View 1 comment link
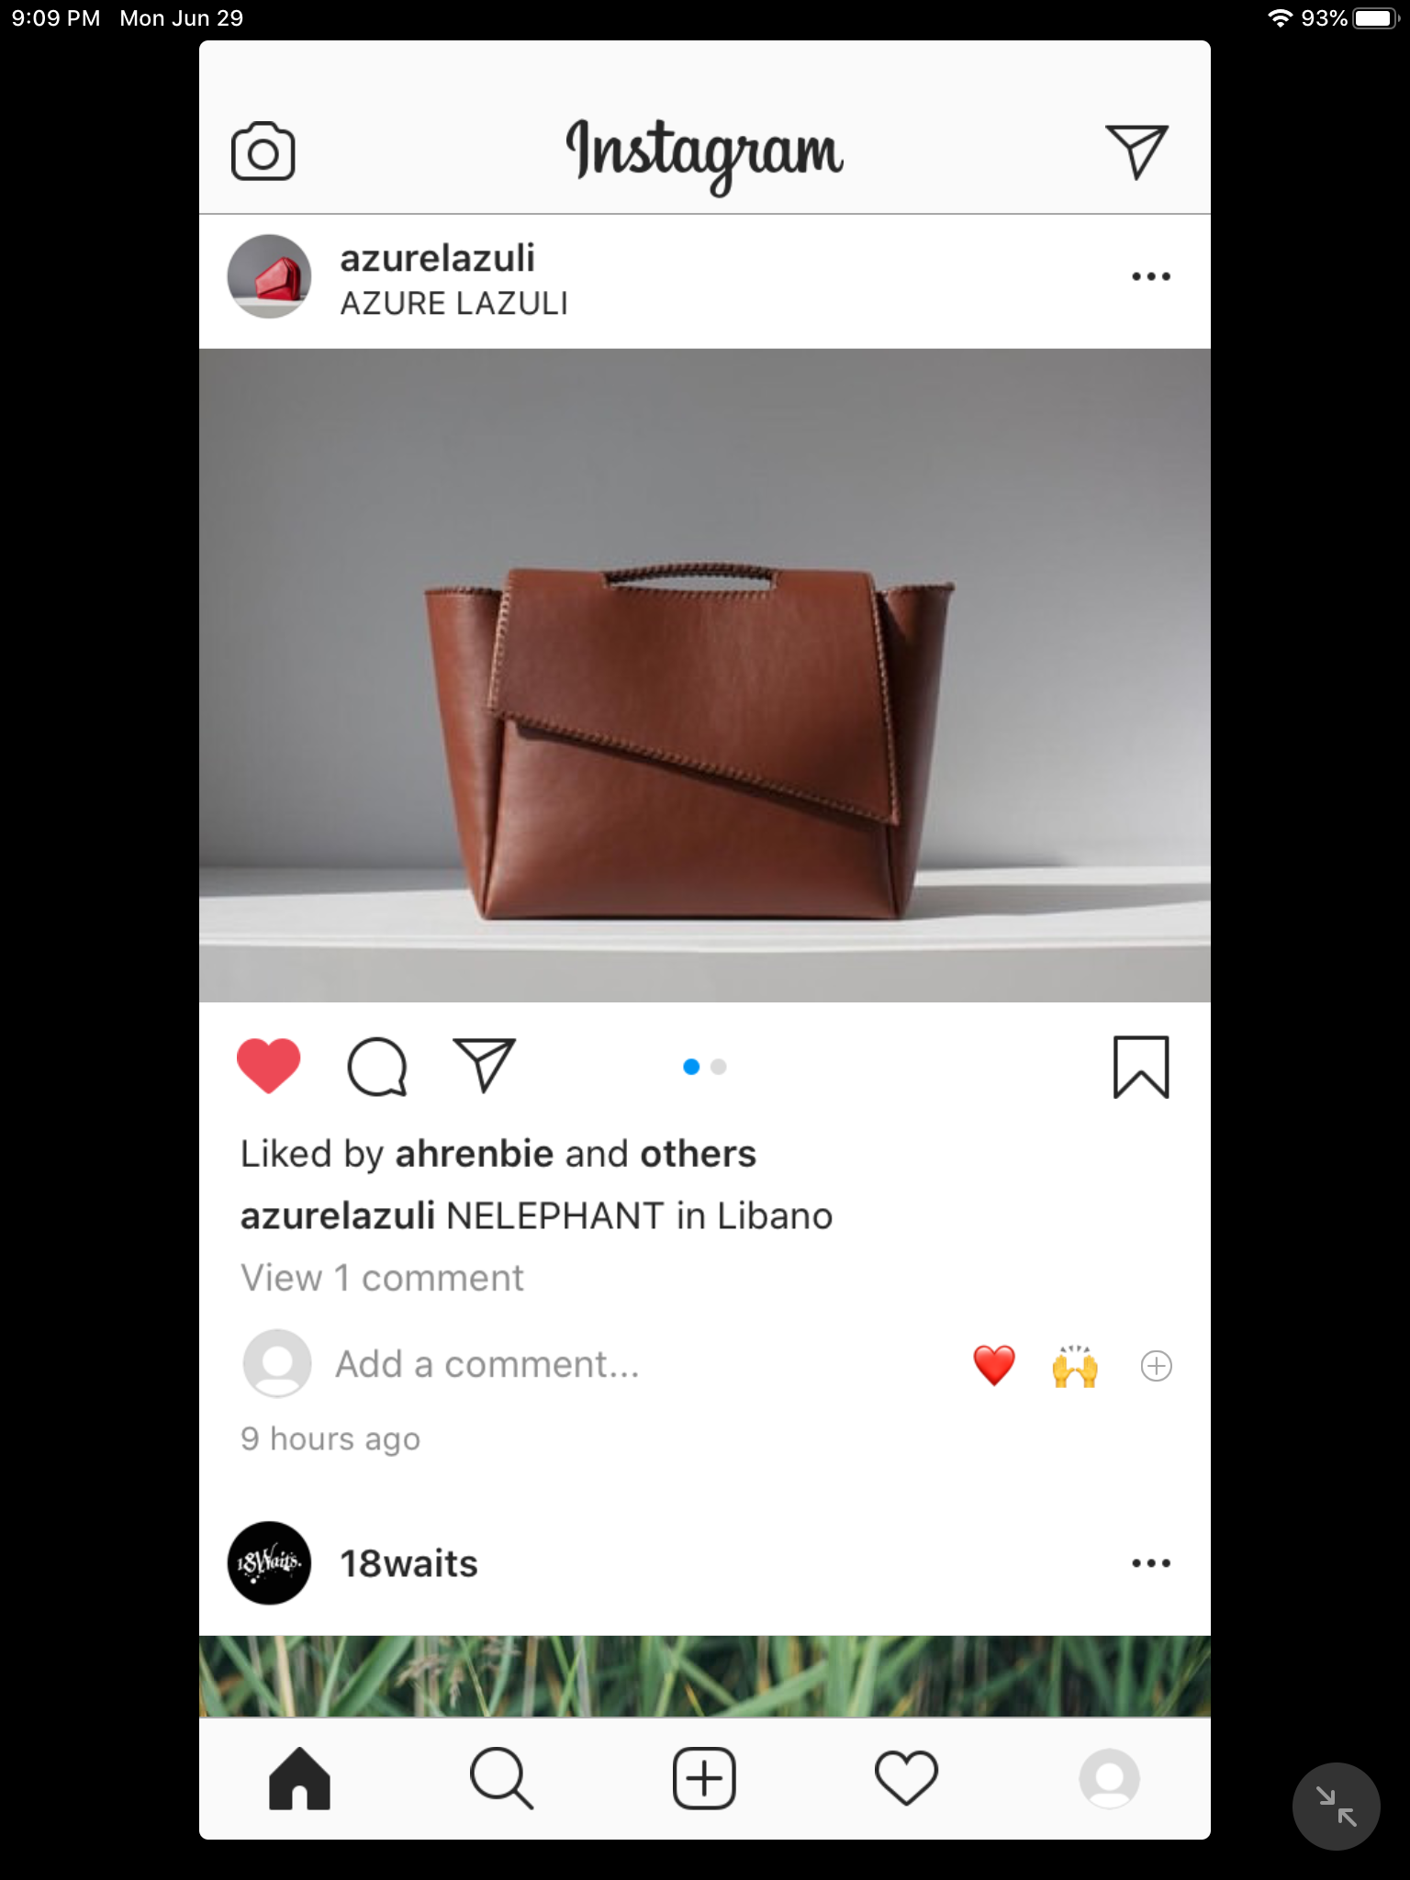 click(x=382, y=1278)
